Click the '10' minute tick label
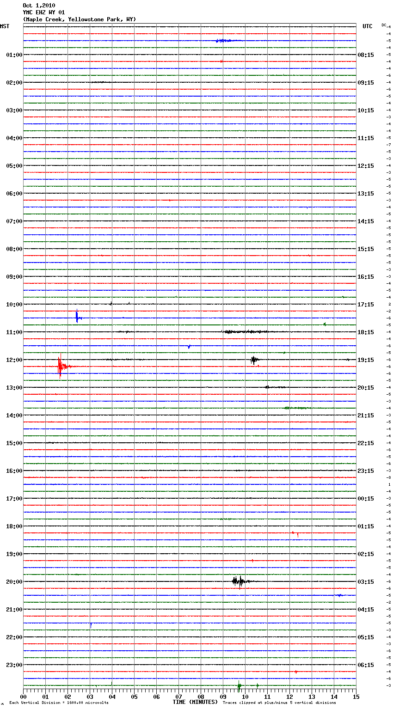Screen dimensions: 393x709 click(245, 697)
